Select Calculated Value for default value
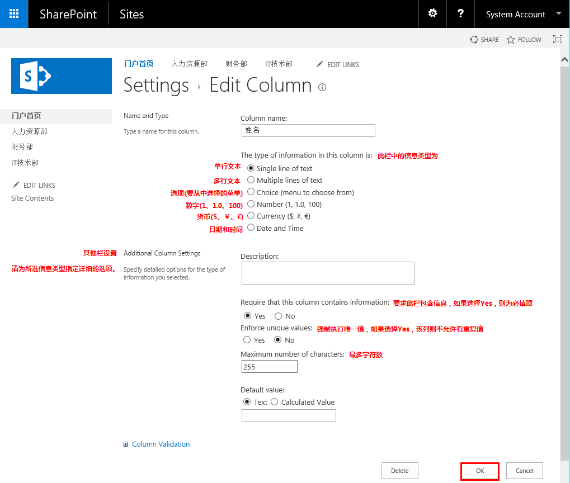This screenshot has height=483, width=570. coord(274,402)
